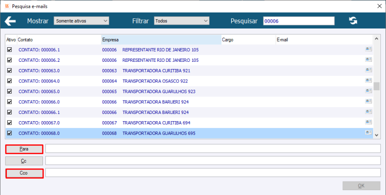Image resolution: width=386 pixels, height=195 pixels.
Task: Toggle Ativo checkbox for CONTATO: 000064.0
Action: pos(9,81)
